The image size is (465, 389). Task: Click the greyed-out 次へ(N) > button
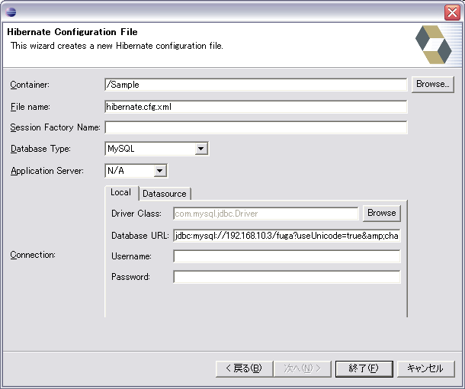[x=303, y=368]
